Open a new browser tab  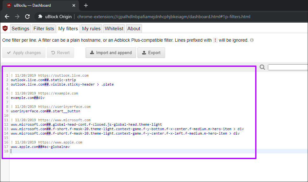86,5
